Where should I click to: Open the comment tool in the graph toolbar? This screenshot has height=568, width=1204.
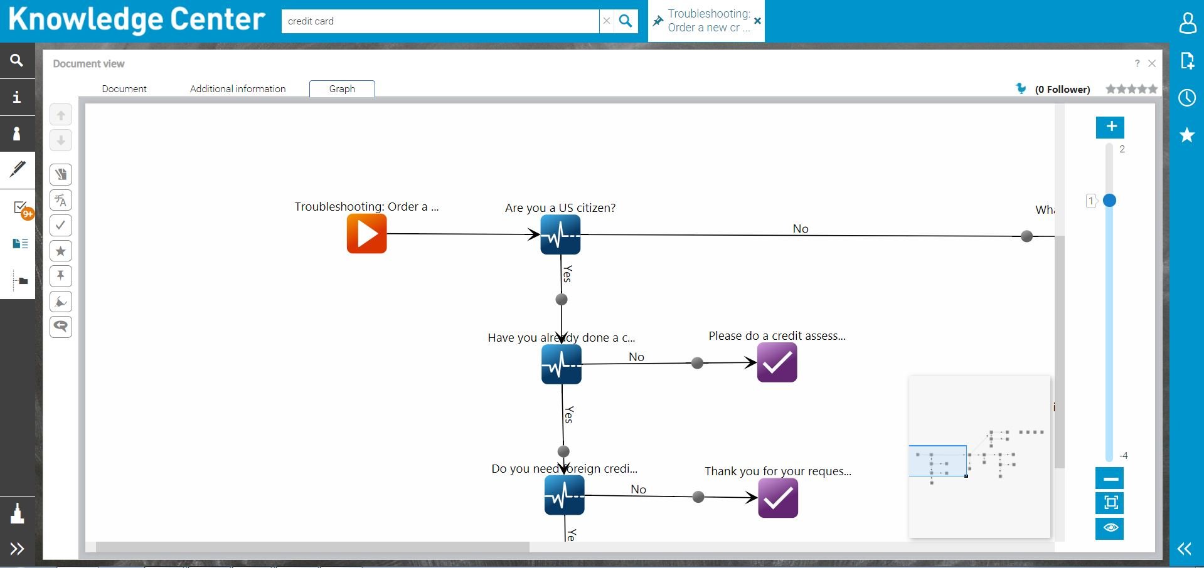point(61,327)
